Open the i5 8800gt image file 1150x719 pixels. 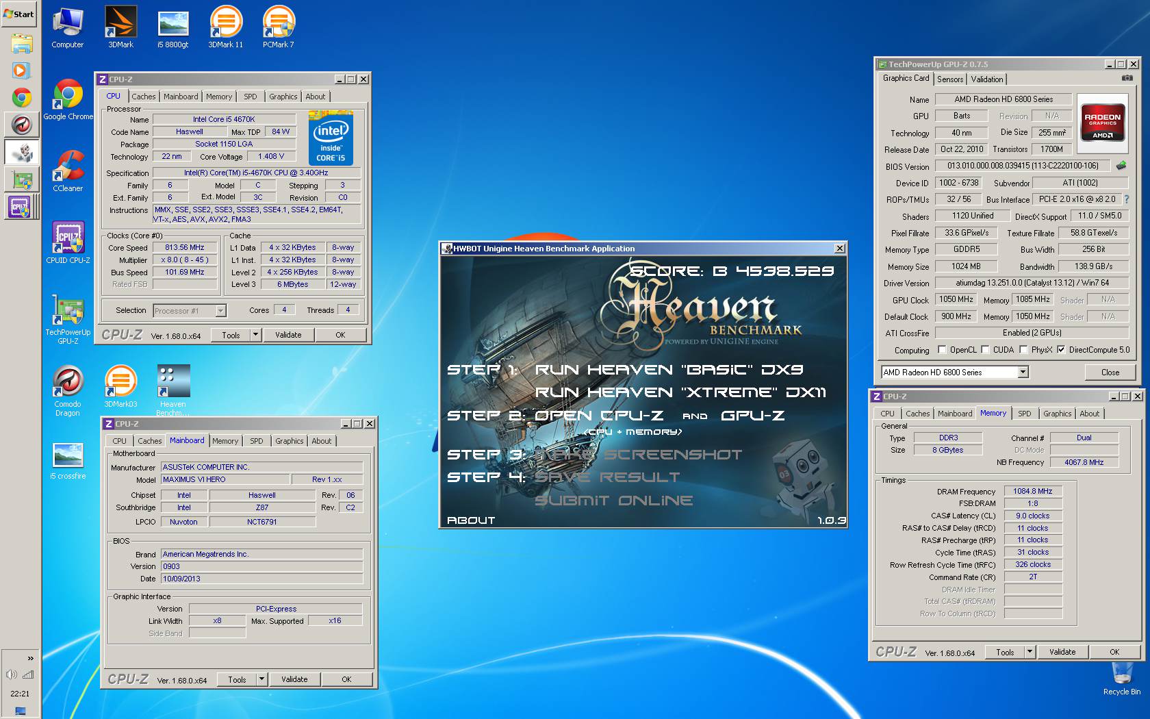(172, 28)
